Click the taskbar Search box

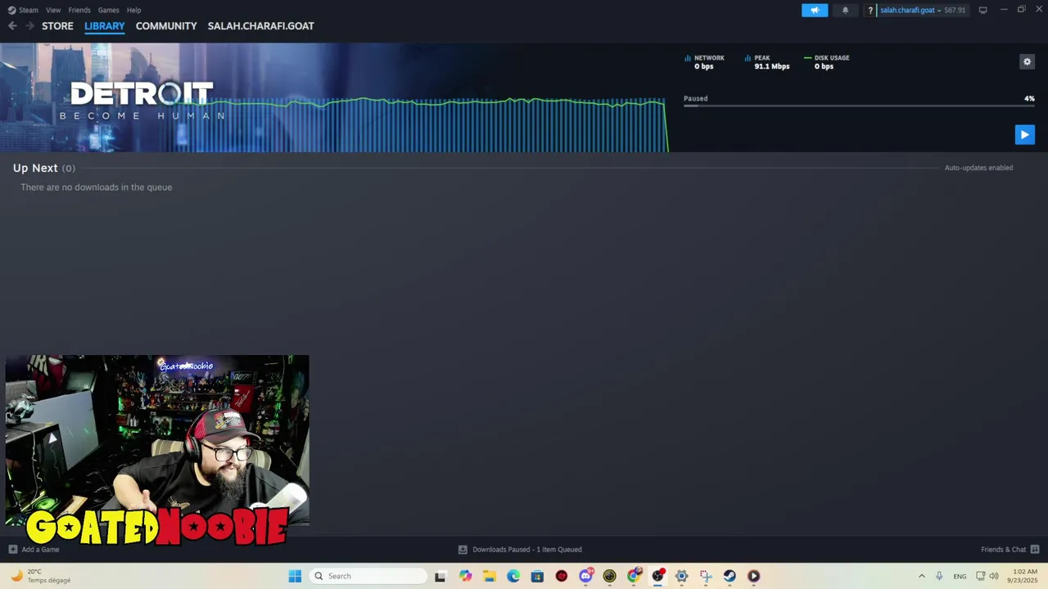click(368, 576)
